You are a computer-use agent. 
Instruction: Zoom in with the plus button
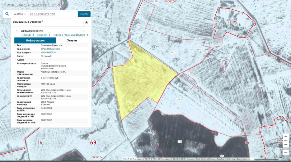tap(286, 136)
